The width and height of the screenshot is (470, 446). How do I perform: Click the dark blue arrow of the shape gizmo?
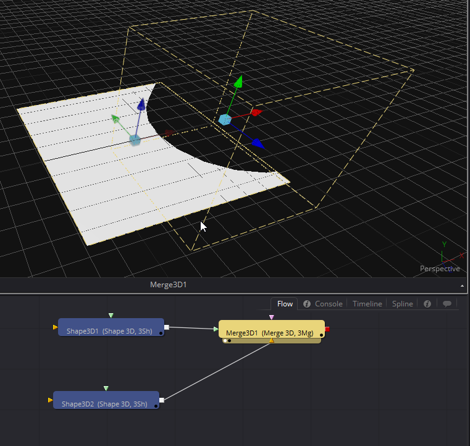click(x=141, y=104)
